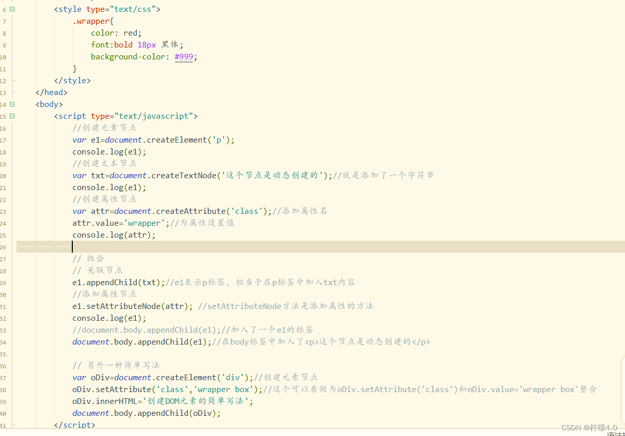
Task: Click the comment '//为属性设置值'
Action: pos(203,223)
